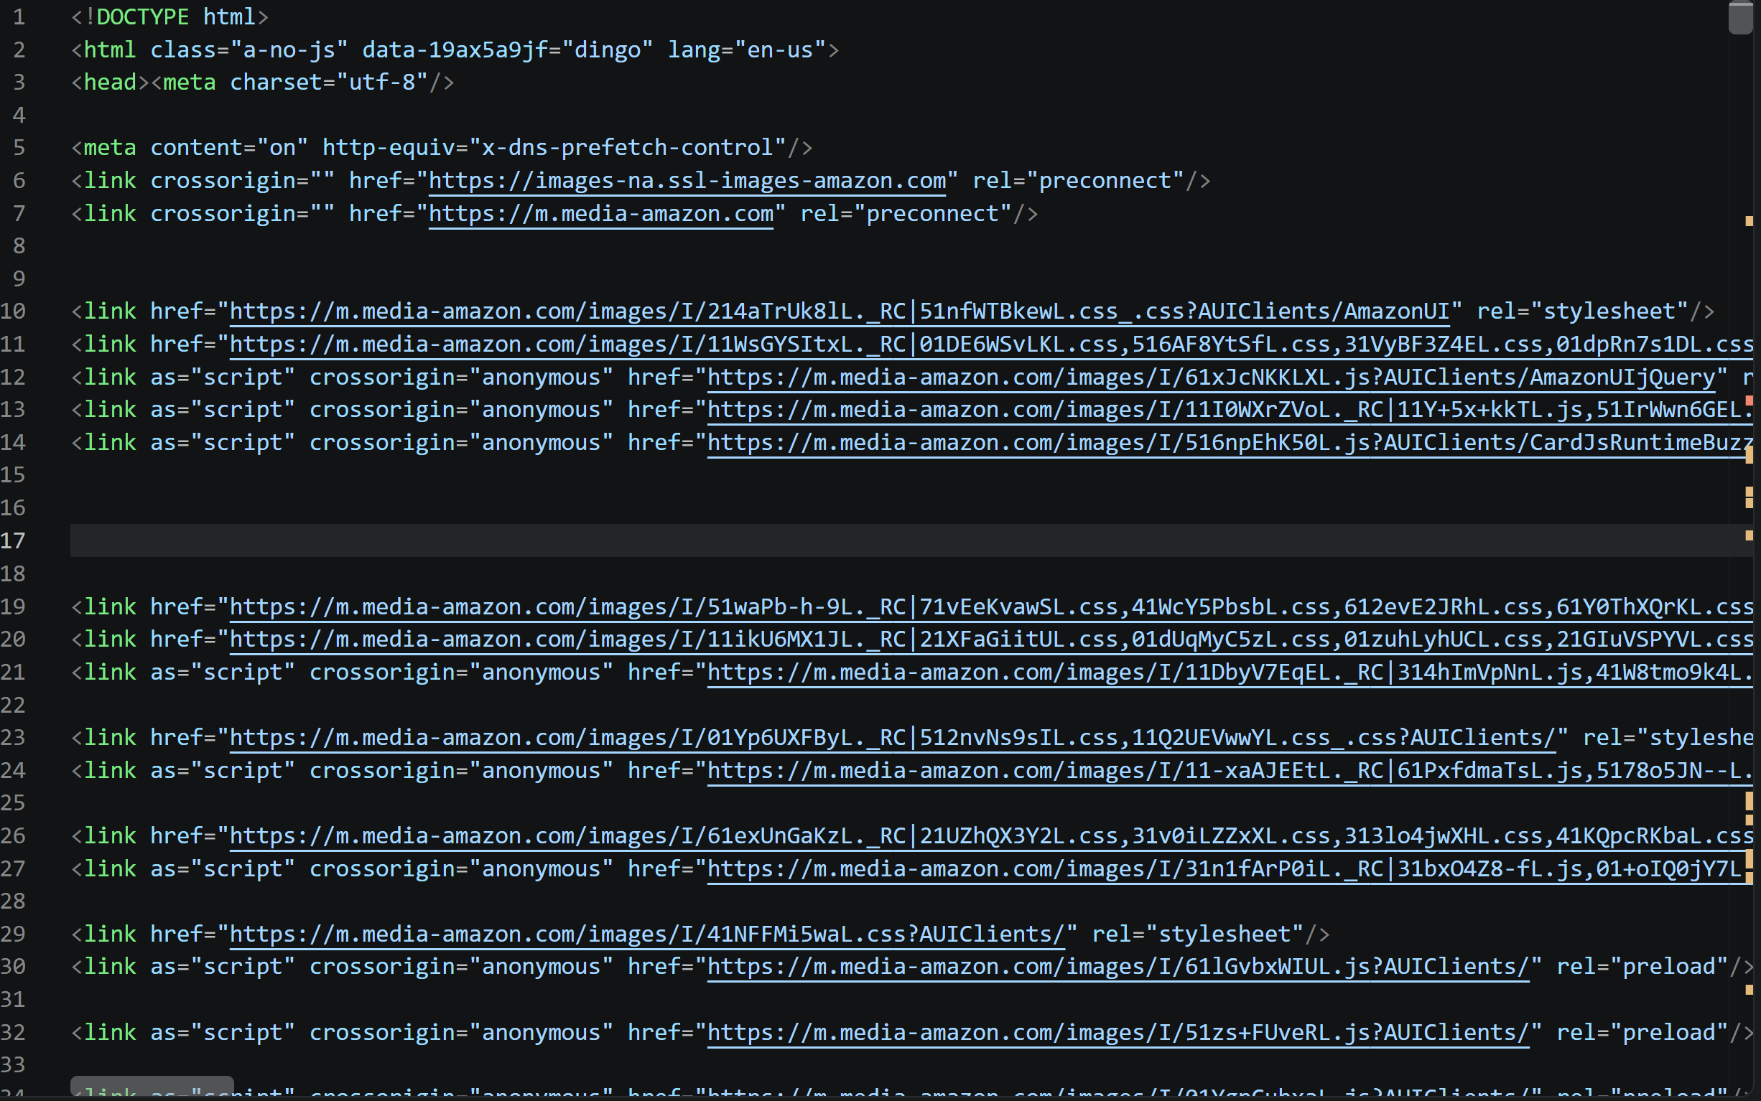This screenshot has width=1761, height=1101.
Task: Click the 11-xaAJEEtL script URL on line 24
Action: [x=1230, y=770]
